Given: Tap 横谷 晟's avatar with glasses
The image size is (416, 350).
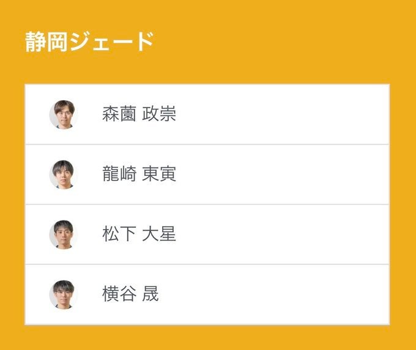Looking at the screenshot, I should coord(62,294).
